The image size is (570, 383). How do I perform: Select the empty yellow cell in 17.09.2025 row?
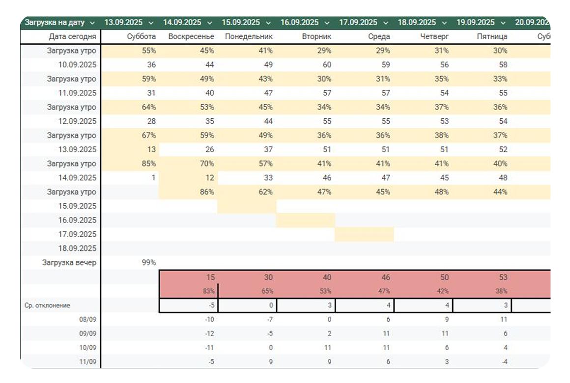(364, 234)
